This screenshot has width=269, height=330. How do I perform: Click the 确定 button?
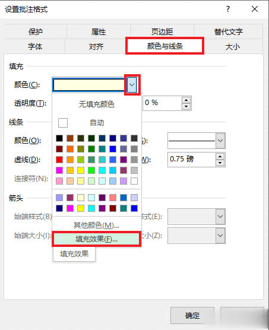(192, 316)
